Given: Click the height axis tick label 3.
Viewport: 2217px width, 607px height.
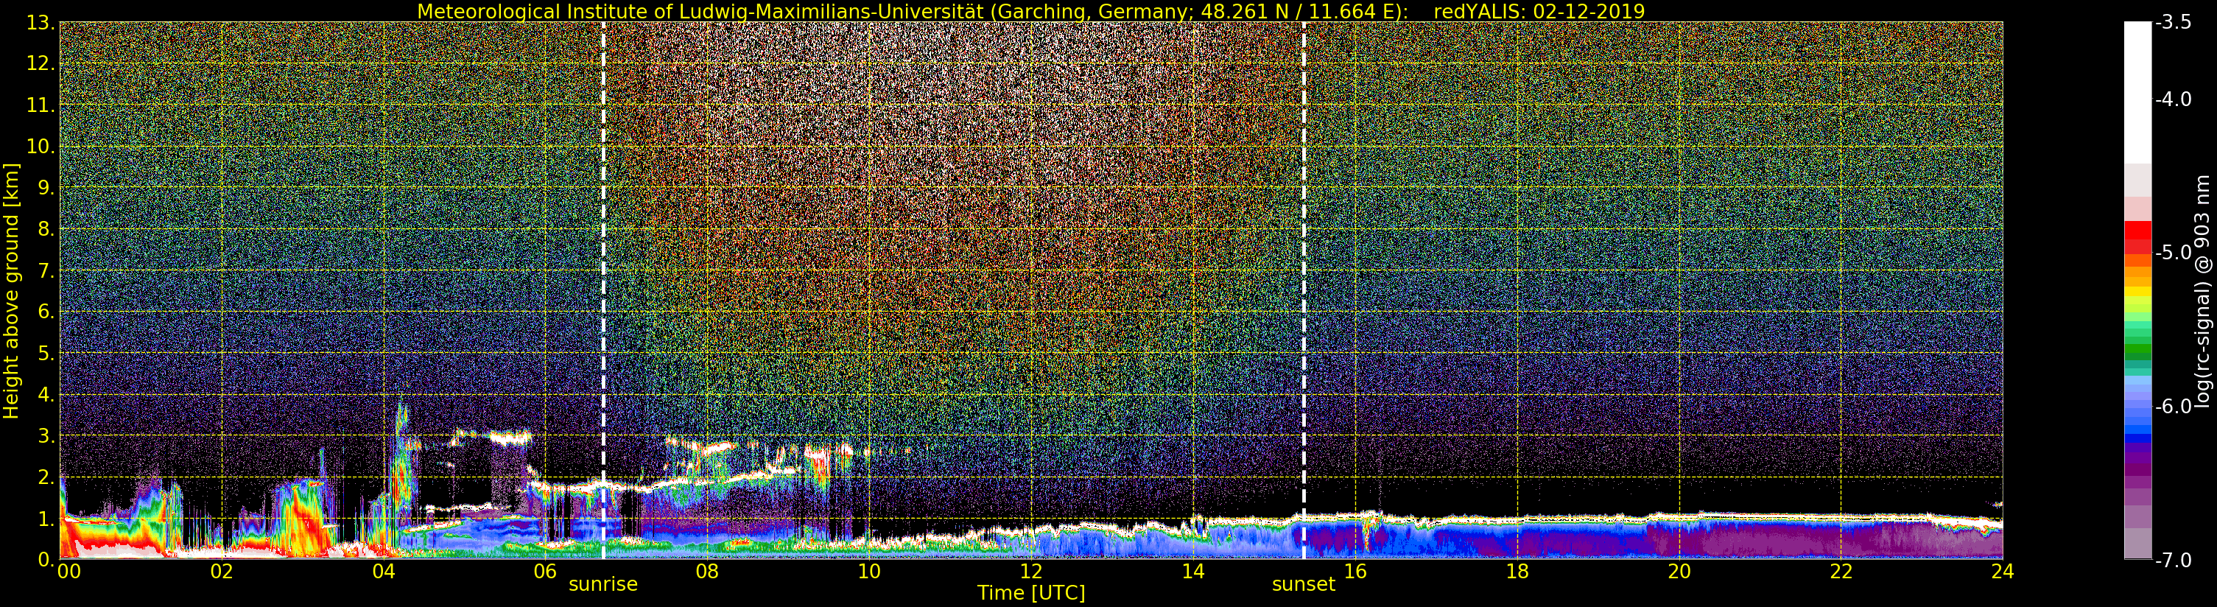Looking at the screenshot, I should click(x=46, y=435).
